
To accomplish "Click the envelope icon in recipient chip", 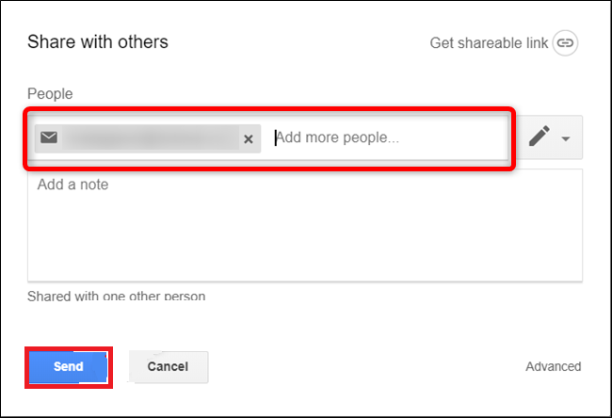I will [x=49, y=137].
